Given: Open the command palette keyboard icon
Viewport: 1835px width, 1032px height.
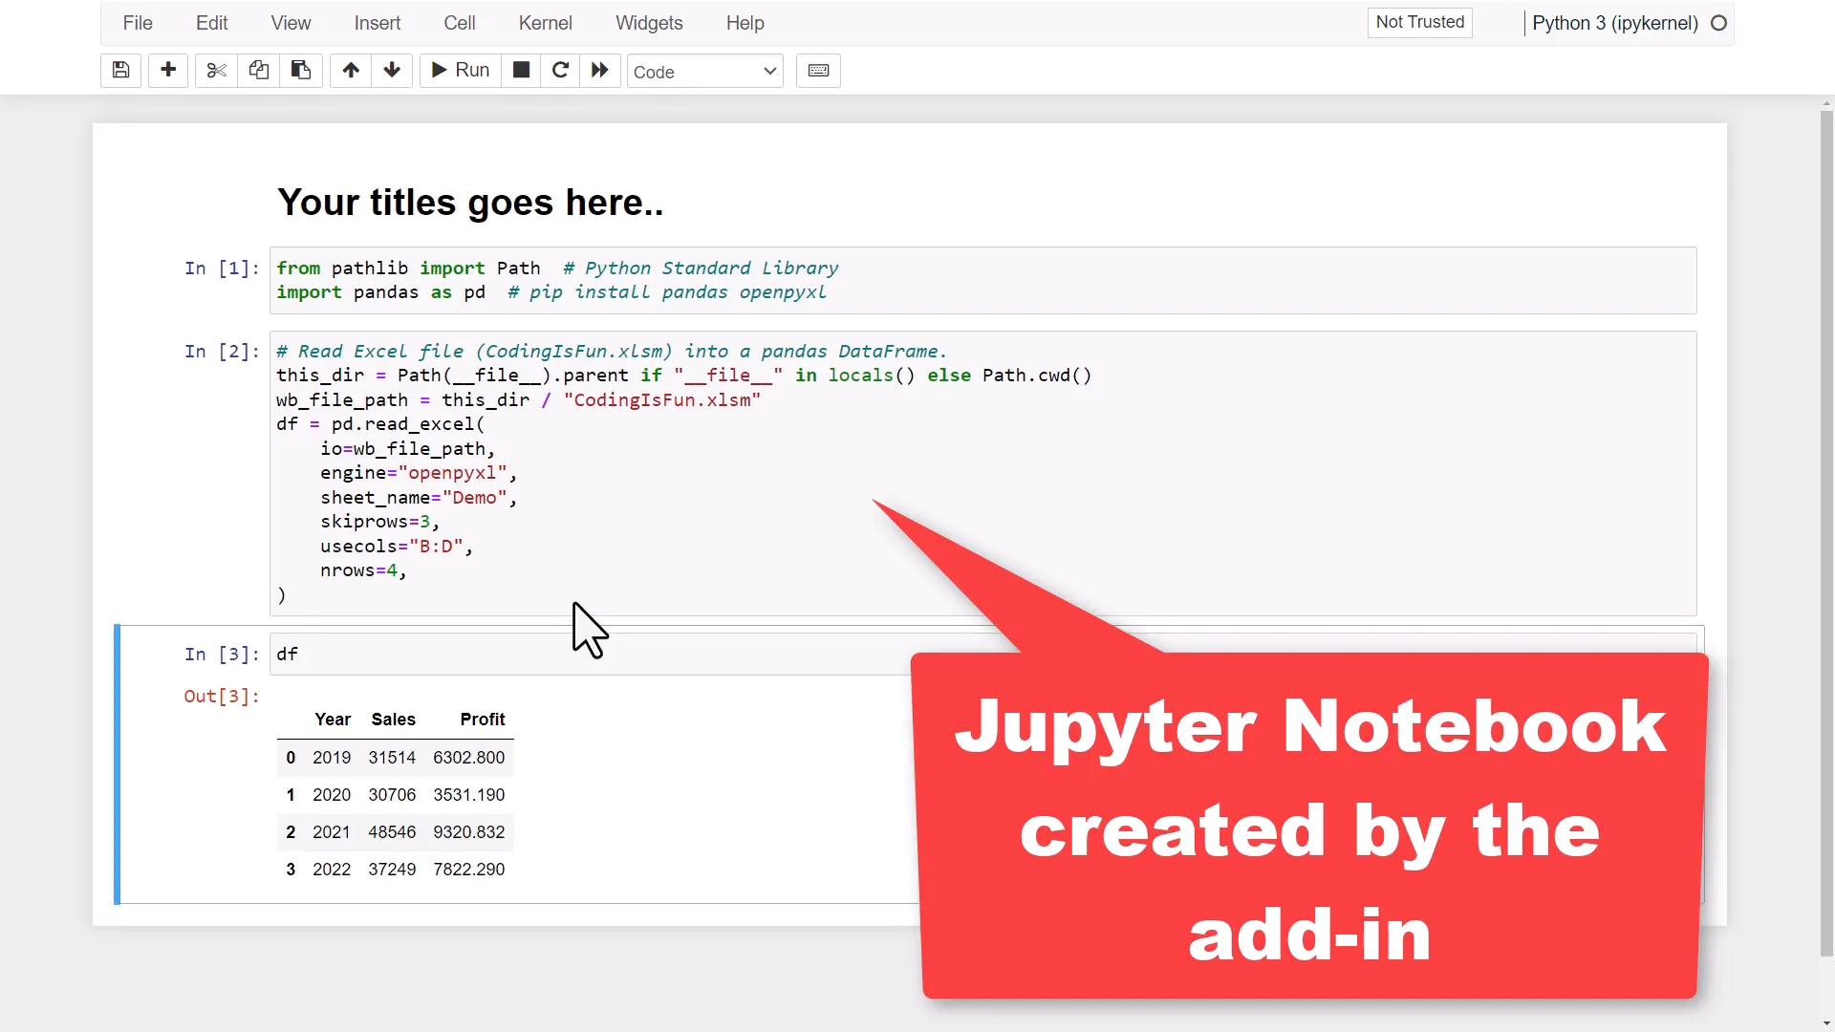Looking at the screenshot, I should click(818, 70).
